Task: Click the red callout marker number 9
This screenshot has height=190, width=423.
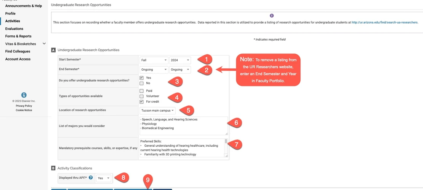Action: pyautogui.click(x=148, y=180)
